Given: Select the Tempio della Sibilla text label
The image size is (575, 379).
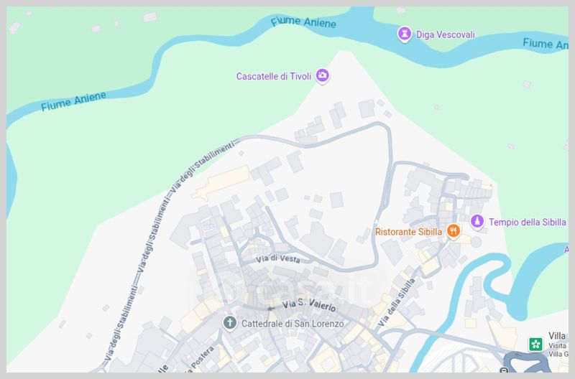Looking at the screenshot, I should pyautogui.click(x=528, y=222).
